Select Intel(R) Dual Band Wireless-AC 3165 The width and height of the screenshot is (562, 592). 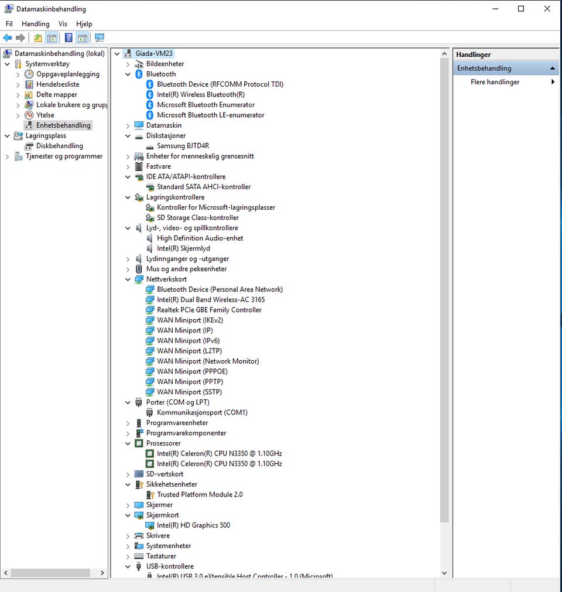(x=211, y=300)
